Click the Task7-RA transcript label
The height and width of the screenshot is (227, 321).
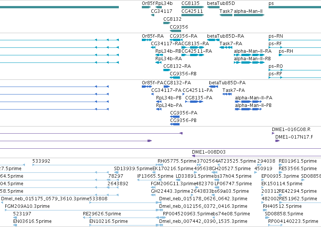(x=231, y=44)
